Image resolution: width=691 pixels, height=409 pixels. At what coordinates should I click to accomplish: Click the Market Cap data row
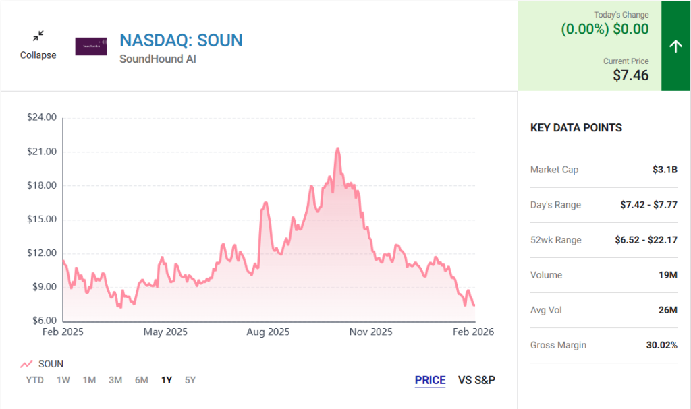point(603,170)
